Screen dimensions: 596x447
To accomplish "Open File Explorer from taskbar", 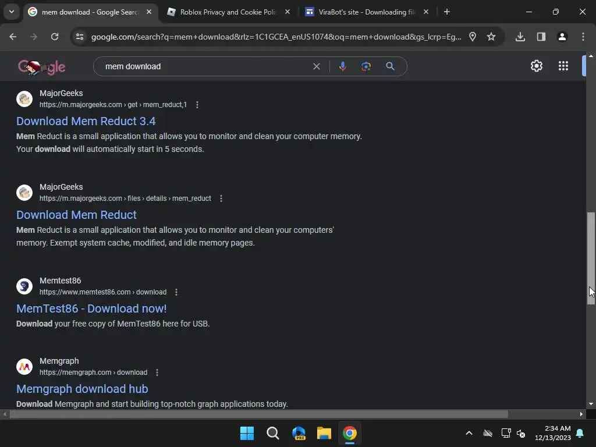I will click(324, 433).
